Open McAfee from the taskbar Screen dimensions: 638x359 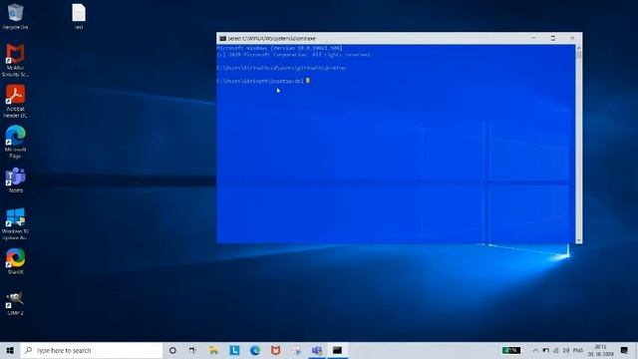[276, 350]
